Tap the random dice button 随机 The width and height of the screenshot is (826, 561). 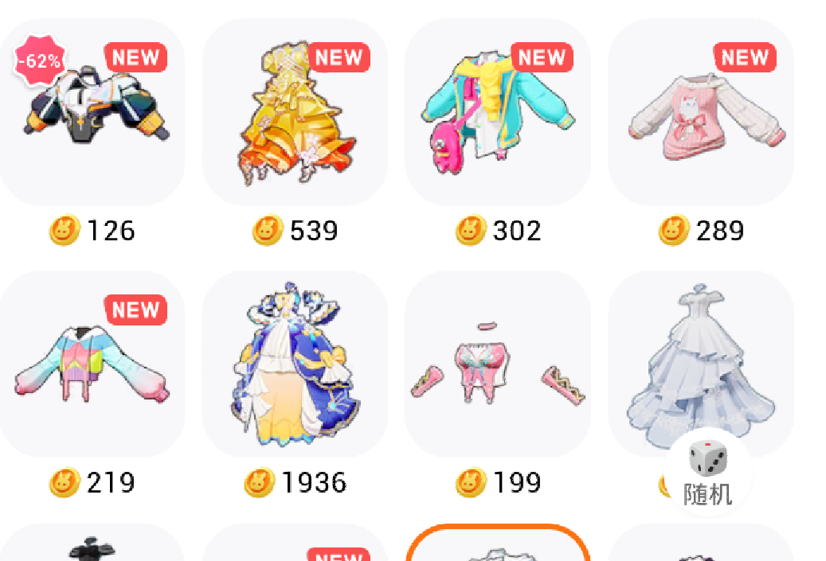coord(708,473)
